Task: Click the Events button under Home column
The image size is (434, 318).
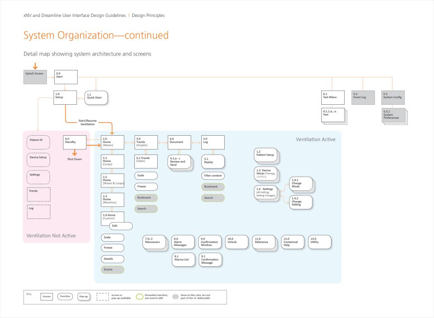Action: [112, 269]
